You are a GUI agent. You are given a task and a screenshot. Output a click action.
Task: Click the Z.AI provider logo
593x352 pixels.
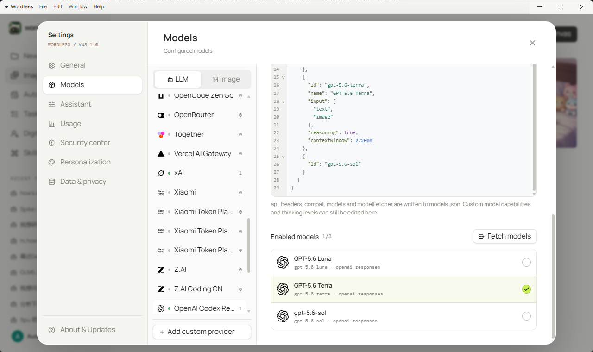(x=161, y=270)
